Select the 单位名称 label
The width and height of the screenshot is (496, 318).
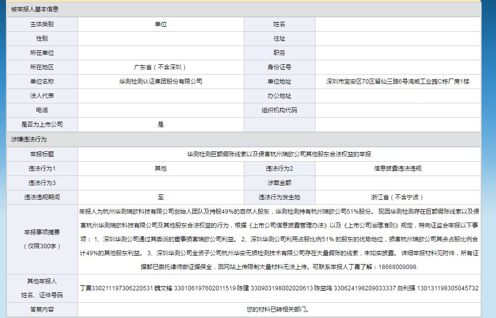pyautogui.click(x=42, y=81)
